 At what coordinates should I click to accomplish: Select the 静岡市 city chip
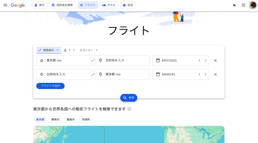click(x=55, y=120)
